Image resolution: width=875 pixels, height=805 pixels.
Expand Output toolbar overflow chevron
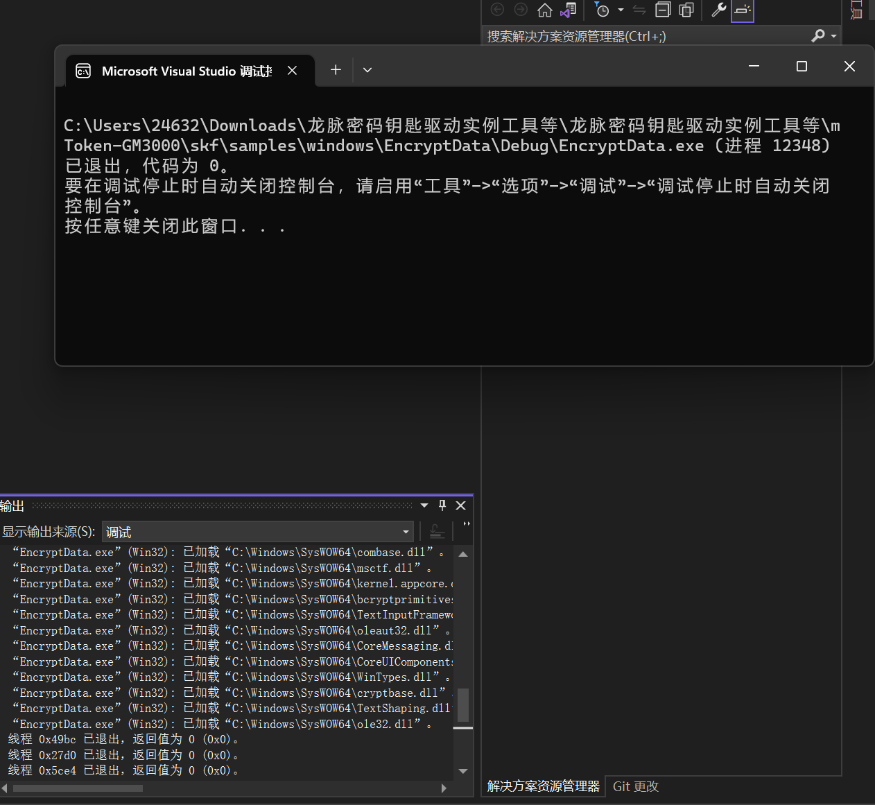pos(467,525)
